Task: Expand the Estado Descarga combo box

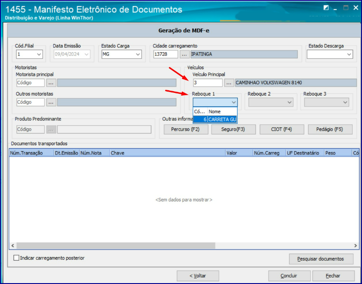Action: pyautogui.click(x=349, y=54)
